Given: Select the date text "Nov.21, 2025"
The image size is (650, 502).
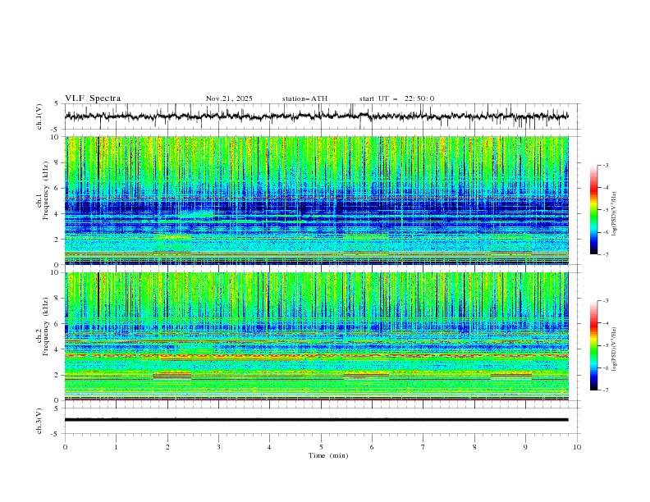Looking at the screenshot, I should 229,98.
